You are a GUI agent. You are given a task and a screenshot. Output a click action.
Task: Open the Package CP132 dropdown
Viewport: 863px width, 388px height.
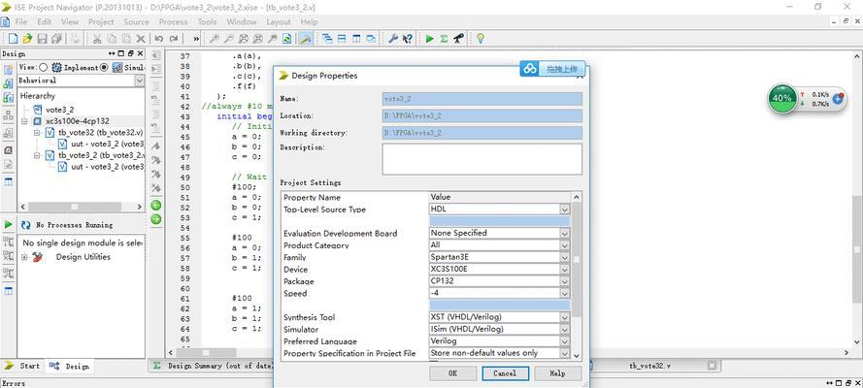click(x=564, y=281)
